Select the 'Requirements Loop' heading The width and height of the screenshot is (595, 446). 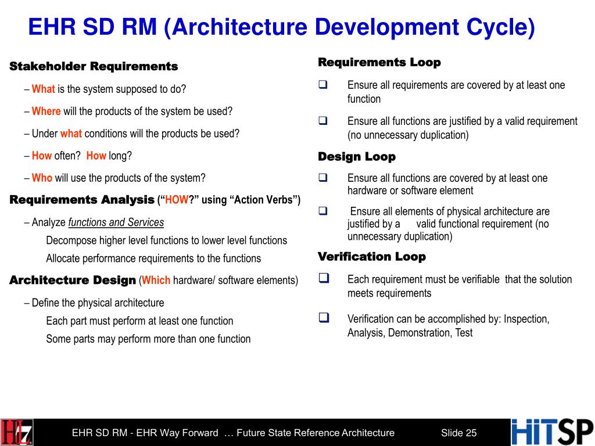pos(379,62)
